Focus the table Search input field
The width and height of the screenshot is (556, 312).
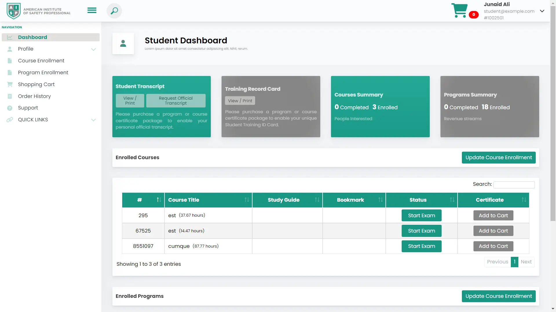(514, 185)
